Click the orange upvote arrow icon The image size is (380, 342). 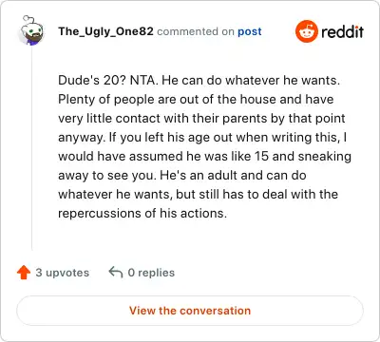click(24, 273)
